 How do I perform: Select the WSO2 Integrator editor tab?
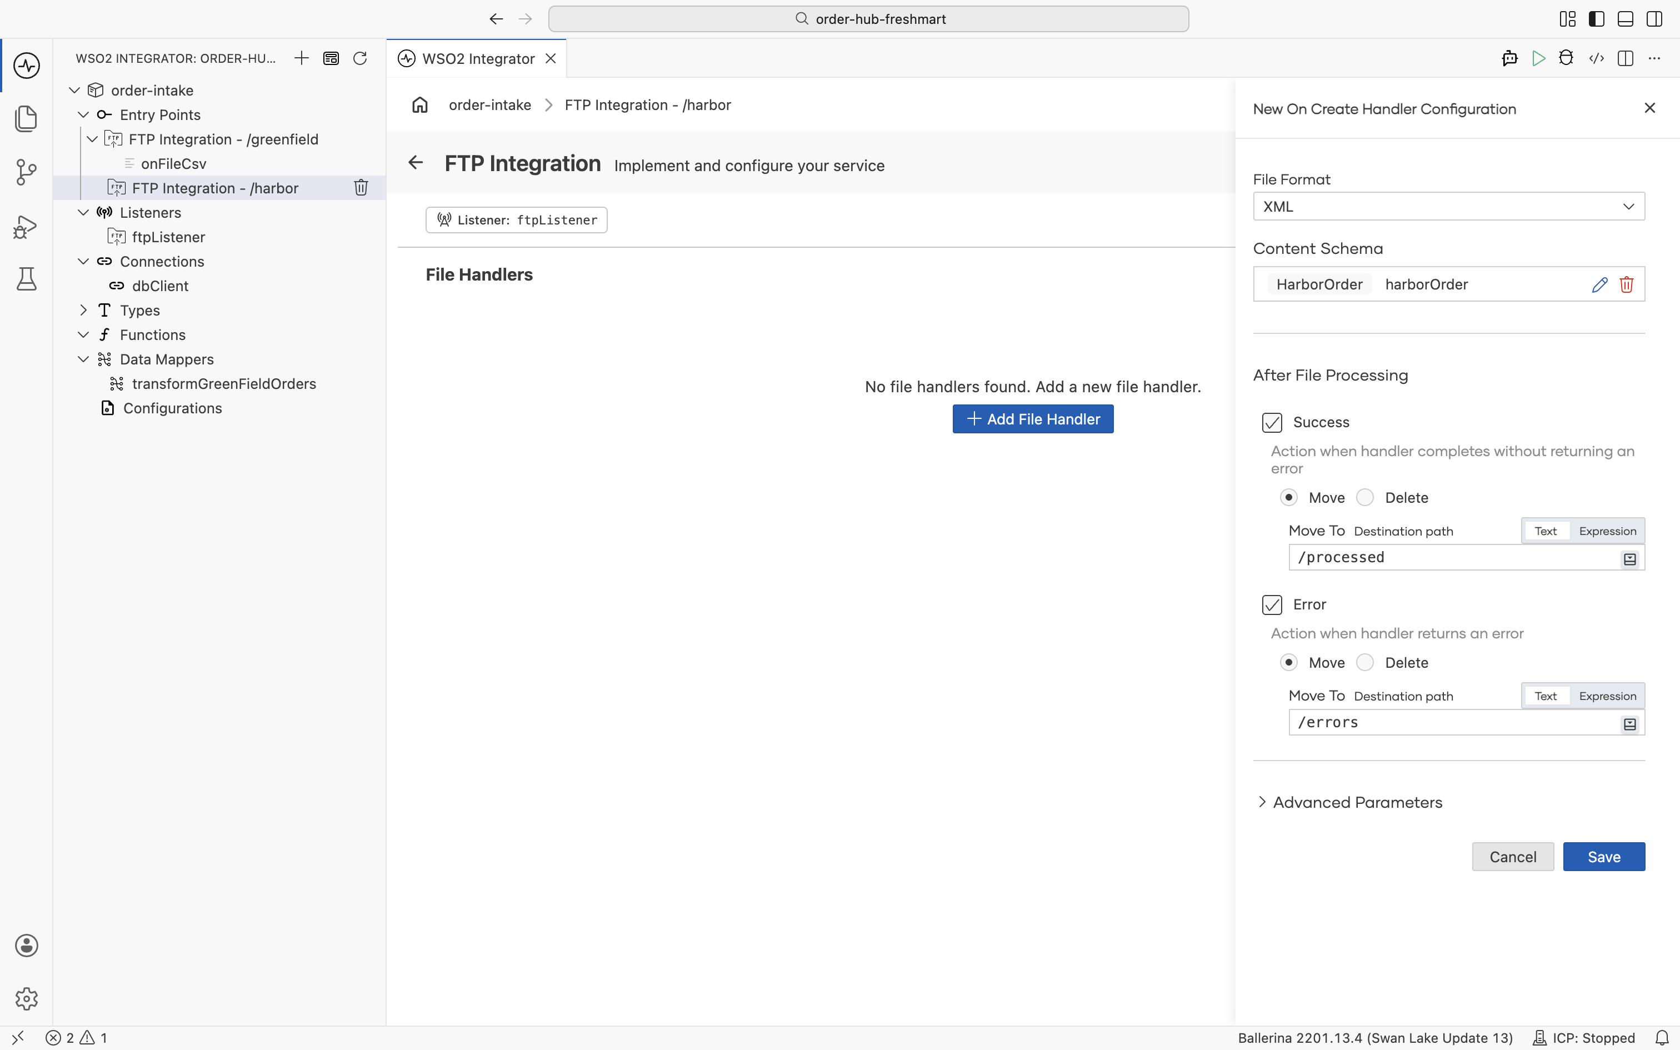[478, 58]
